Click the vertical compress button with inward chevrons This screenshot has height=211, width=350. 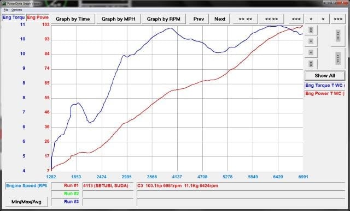[x=338, y=35]
